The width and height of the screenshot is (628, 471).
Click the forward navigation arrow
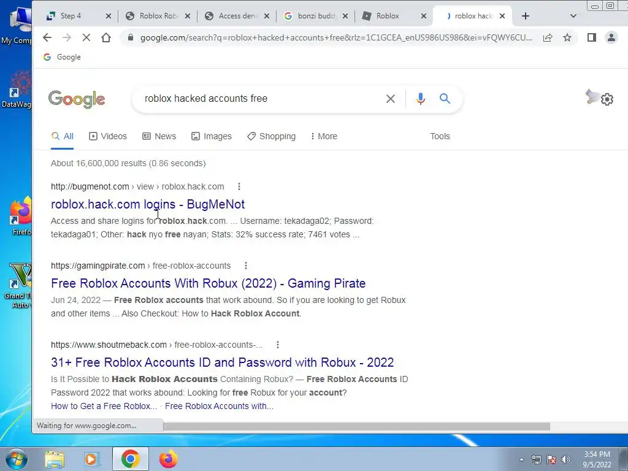tap(66, 37)
